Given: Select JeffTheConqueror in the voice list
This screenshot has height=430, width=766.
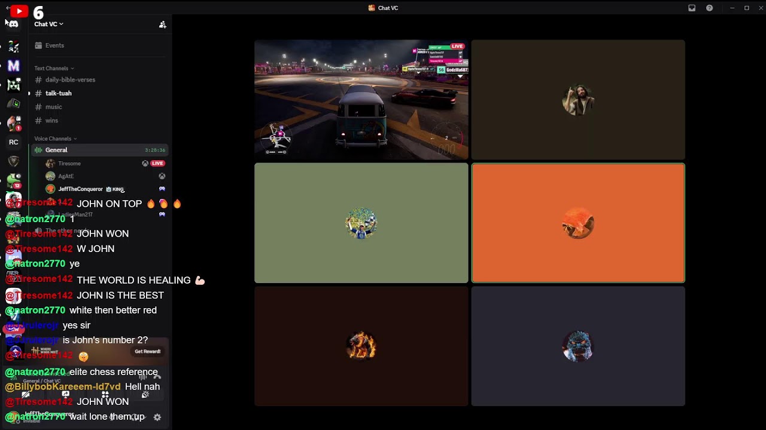Looking at the screenshot, I should [x=81, y=189].
